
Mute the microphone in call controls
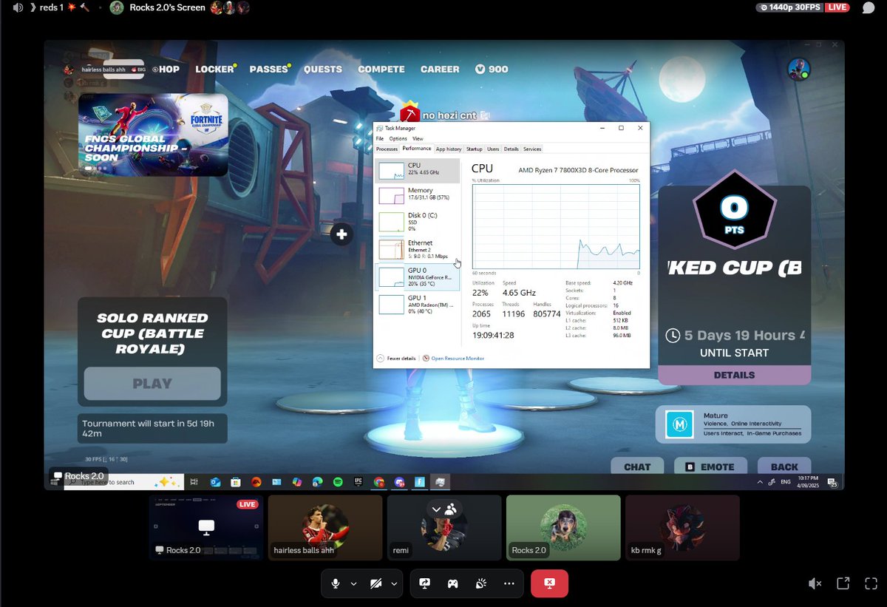(x=336, y=583)
